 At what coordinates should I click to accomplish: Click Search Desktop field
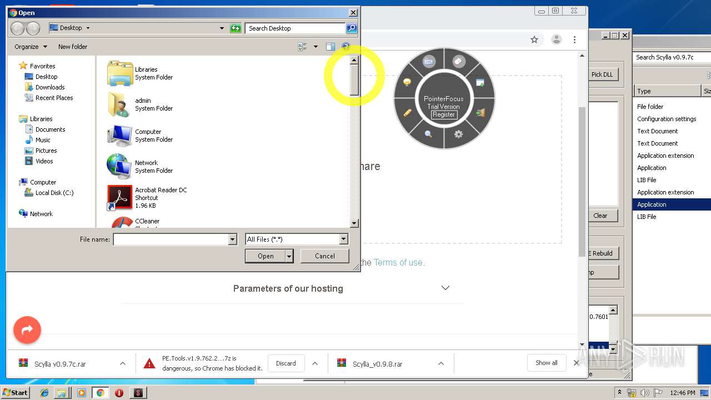coord(296,28)
